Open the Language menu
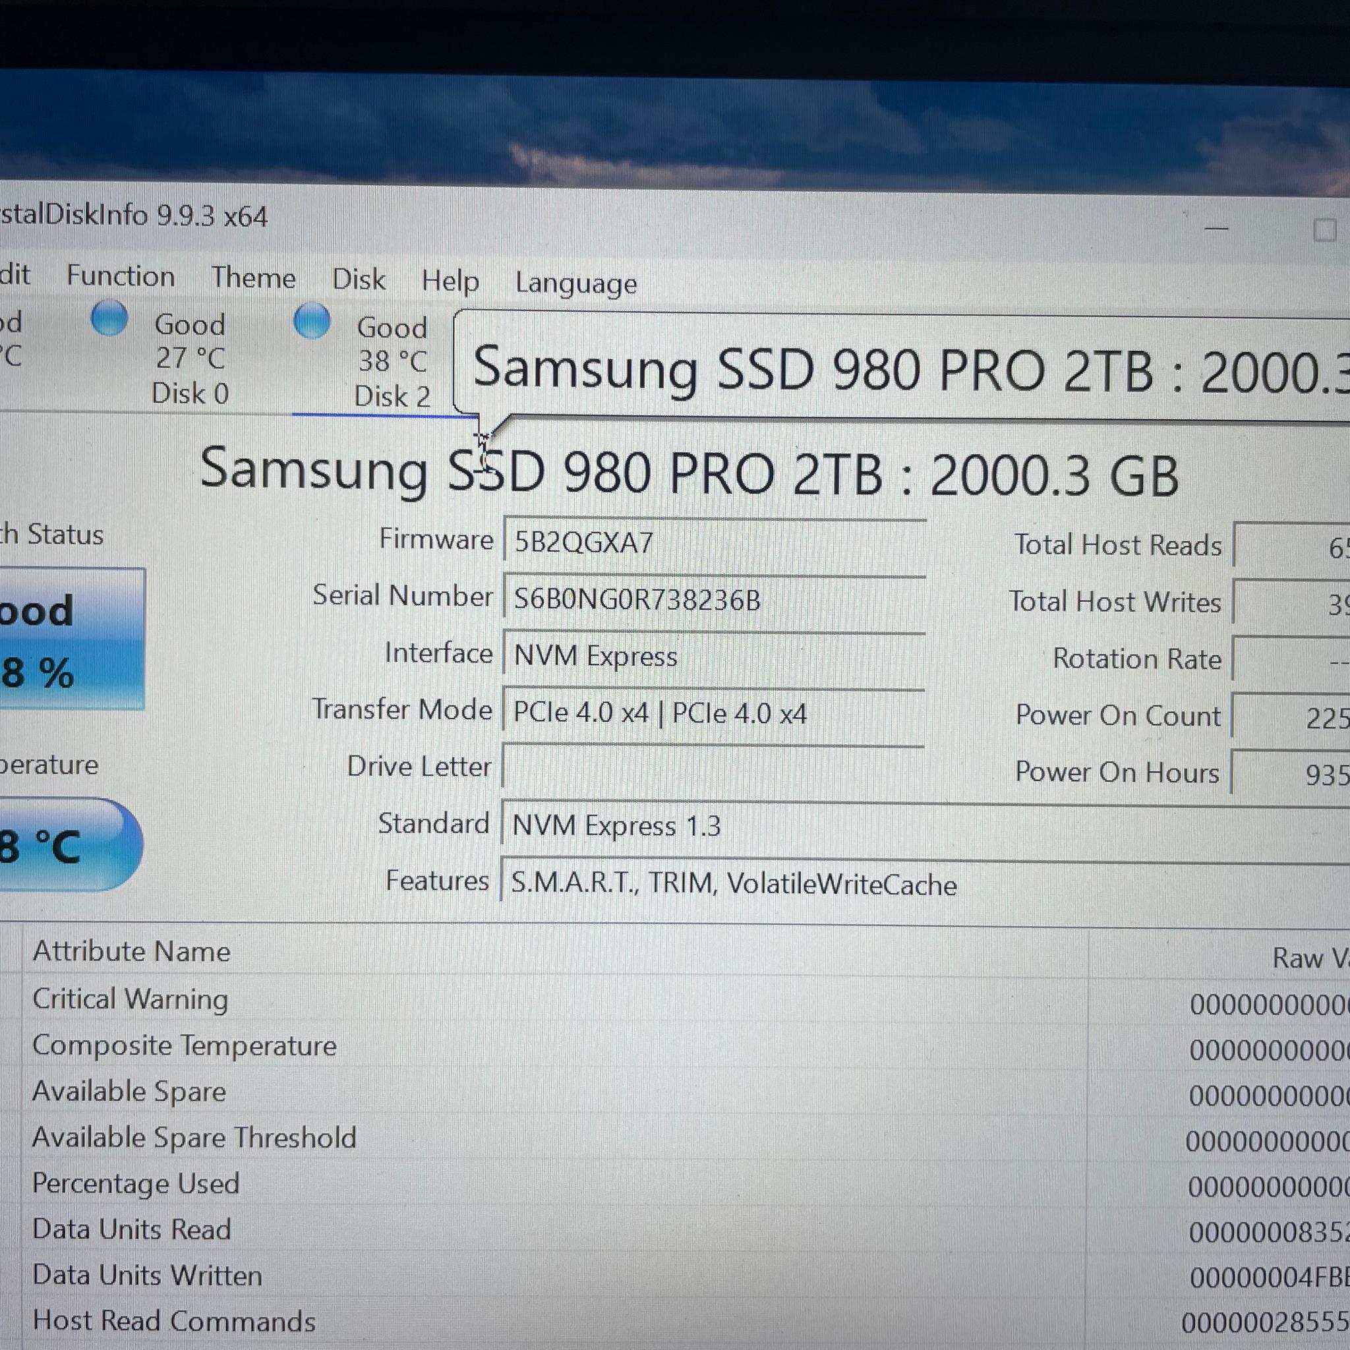Viewport: 1350px width, 1350px height. coord(575,283)
